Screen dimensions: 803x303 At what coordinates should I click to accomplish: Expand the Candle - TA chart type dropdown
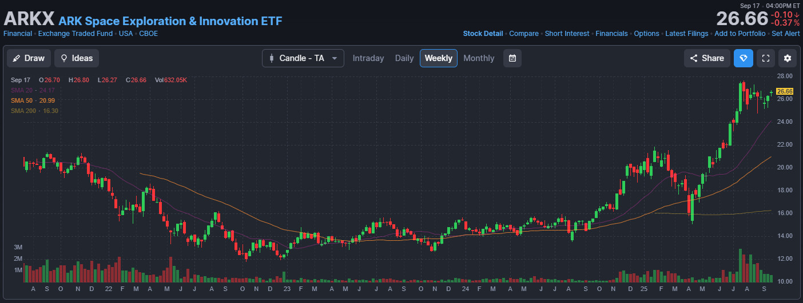click(303, 58)
